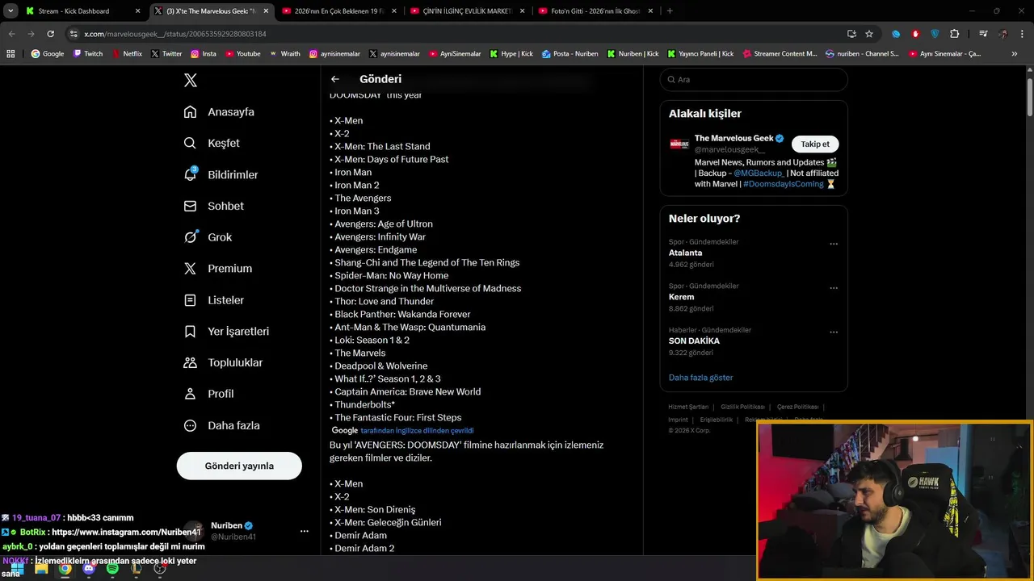Open more options for the Atalanta trend

click(x=834, y=244)
